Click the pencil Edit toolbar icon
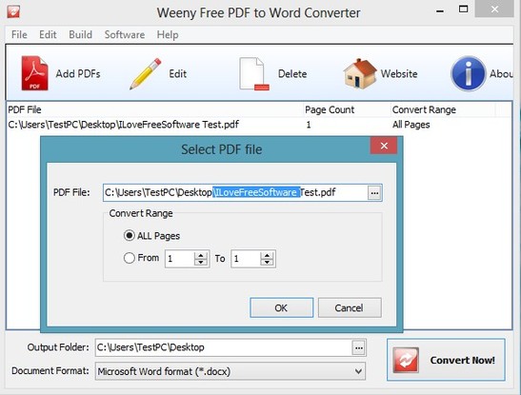 [145, 73]
